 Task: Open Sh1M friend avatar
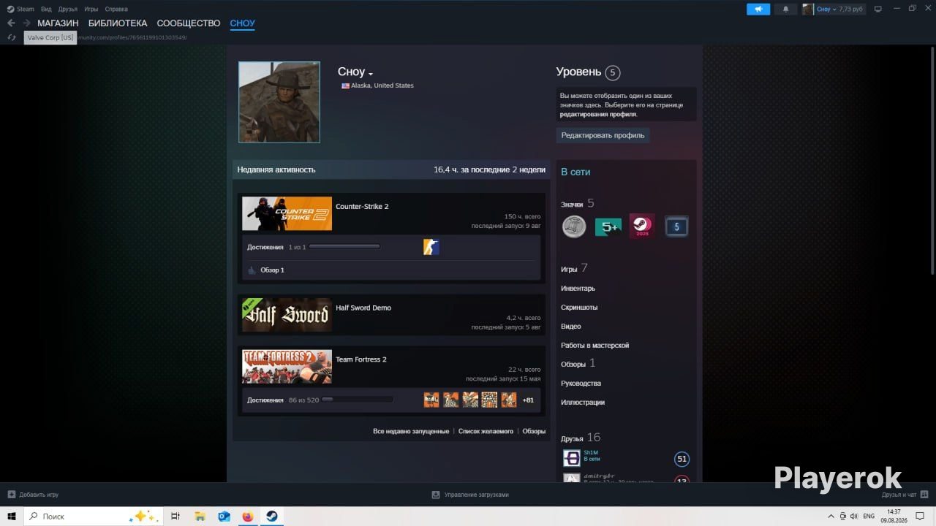click(x=572, y=458)
